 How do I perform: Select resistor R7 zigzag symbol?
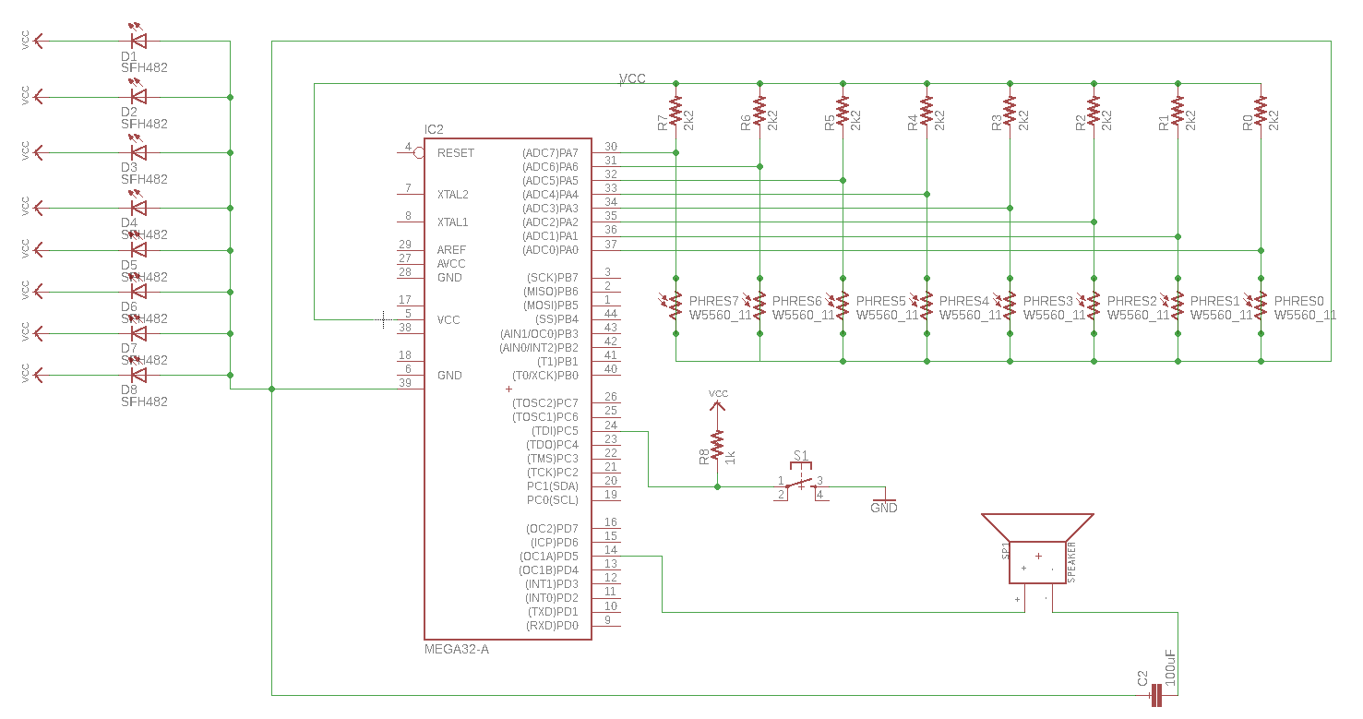coord(676,113)
